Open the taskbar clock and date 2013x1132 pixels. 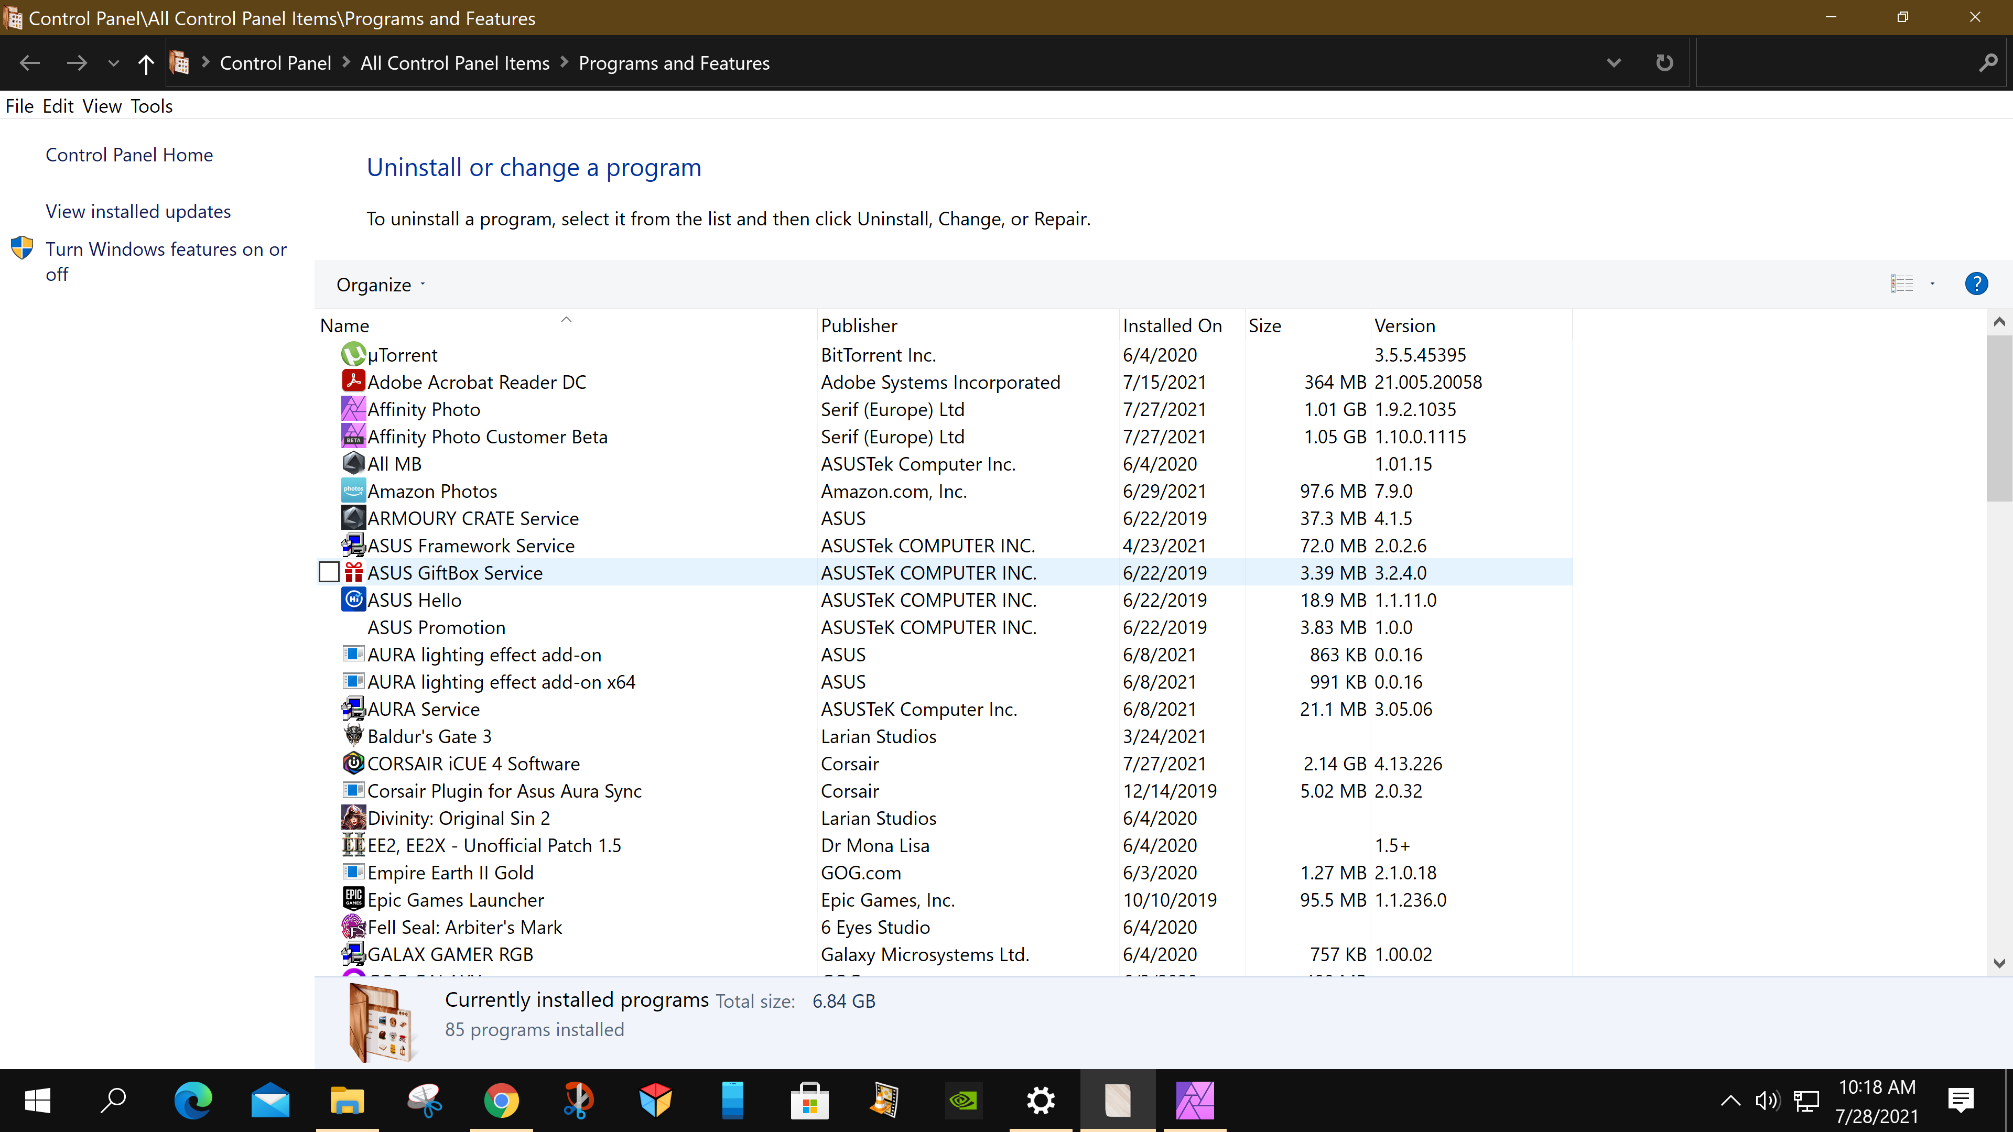[1877, 1101]
